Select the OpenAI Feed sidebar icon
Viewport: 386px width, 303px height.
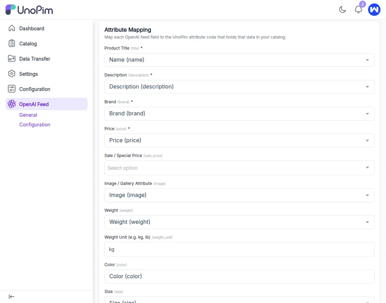coord(12,104)
